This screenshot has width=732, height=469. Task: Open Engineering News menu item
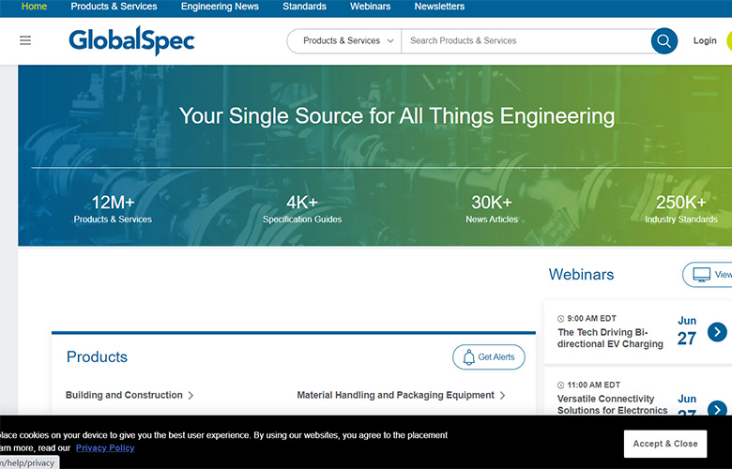point(220,7)
